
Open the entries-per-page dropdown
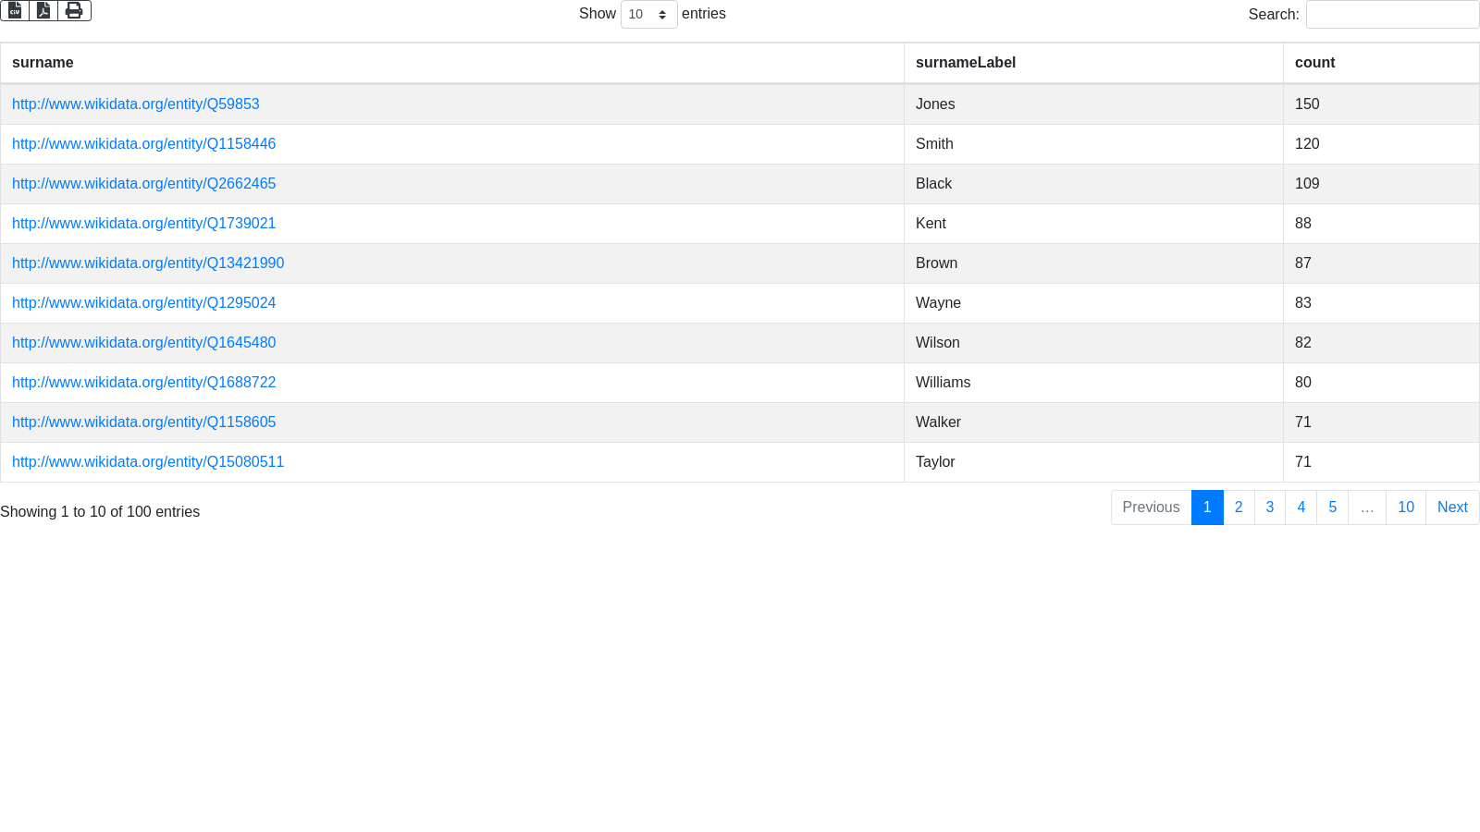coord(648,15)
